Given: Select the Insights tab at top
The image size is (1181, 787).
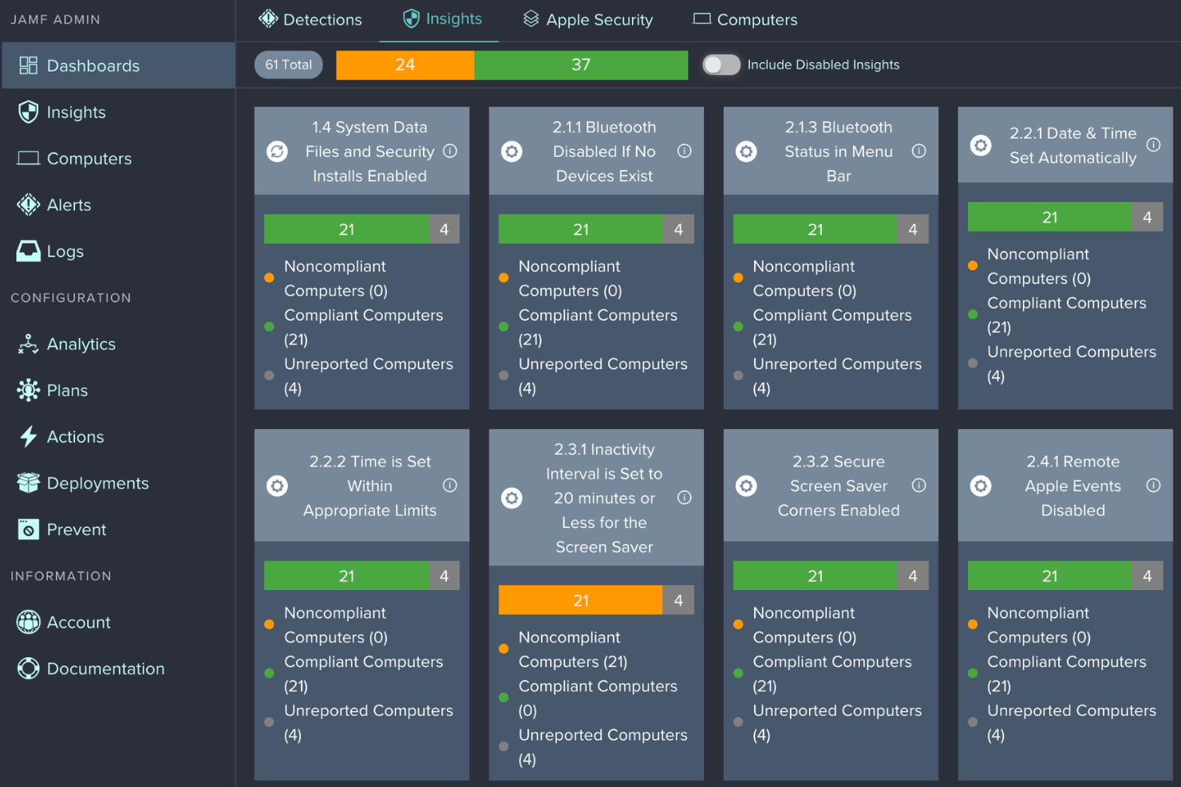Looking at the screenshot, I should (443, 19).
